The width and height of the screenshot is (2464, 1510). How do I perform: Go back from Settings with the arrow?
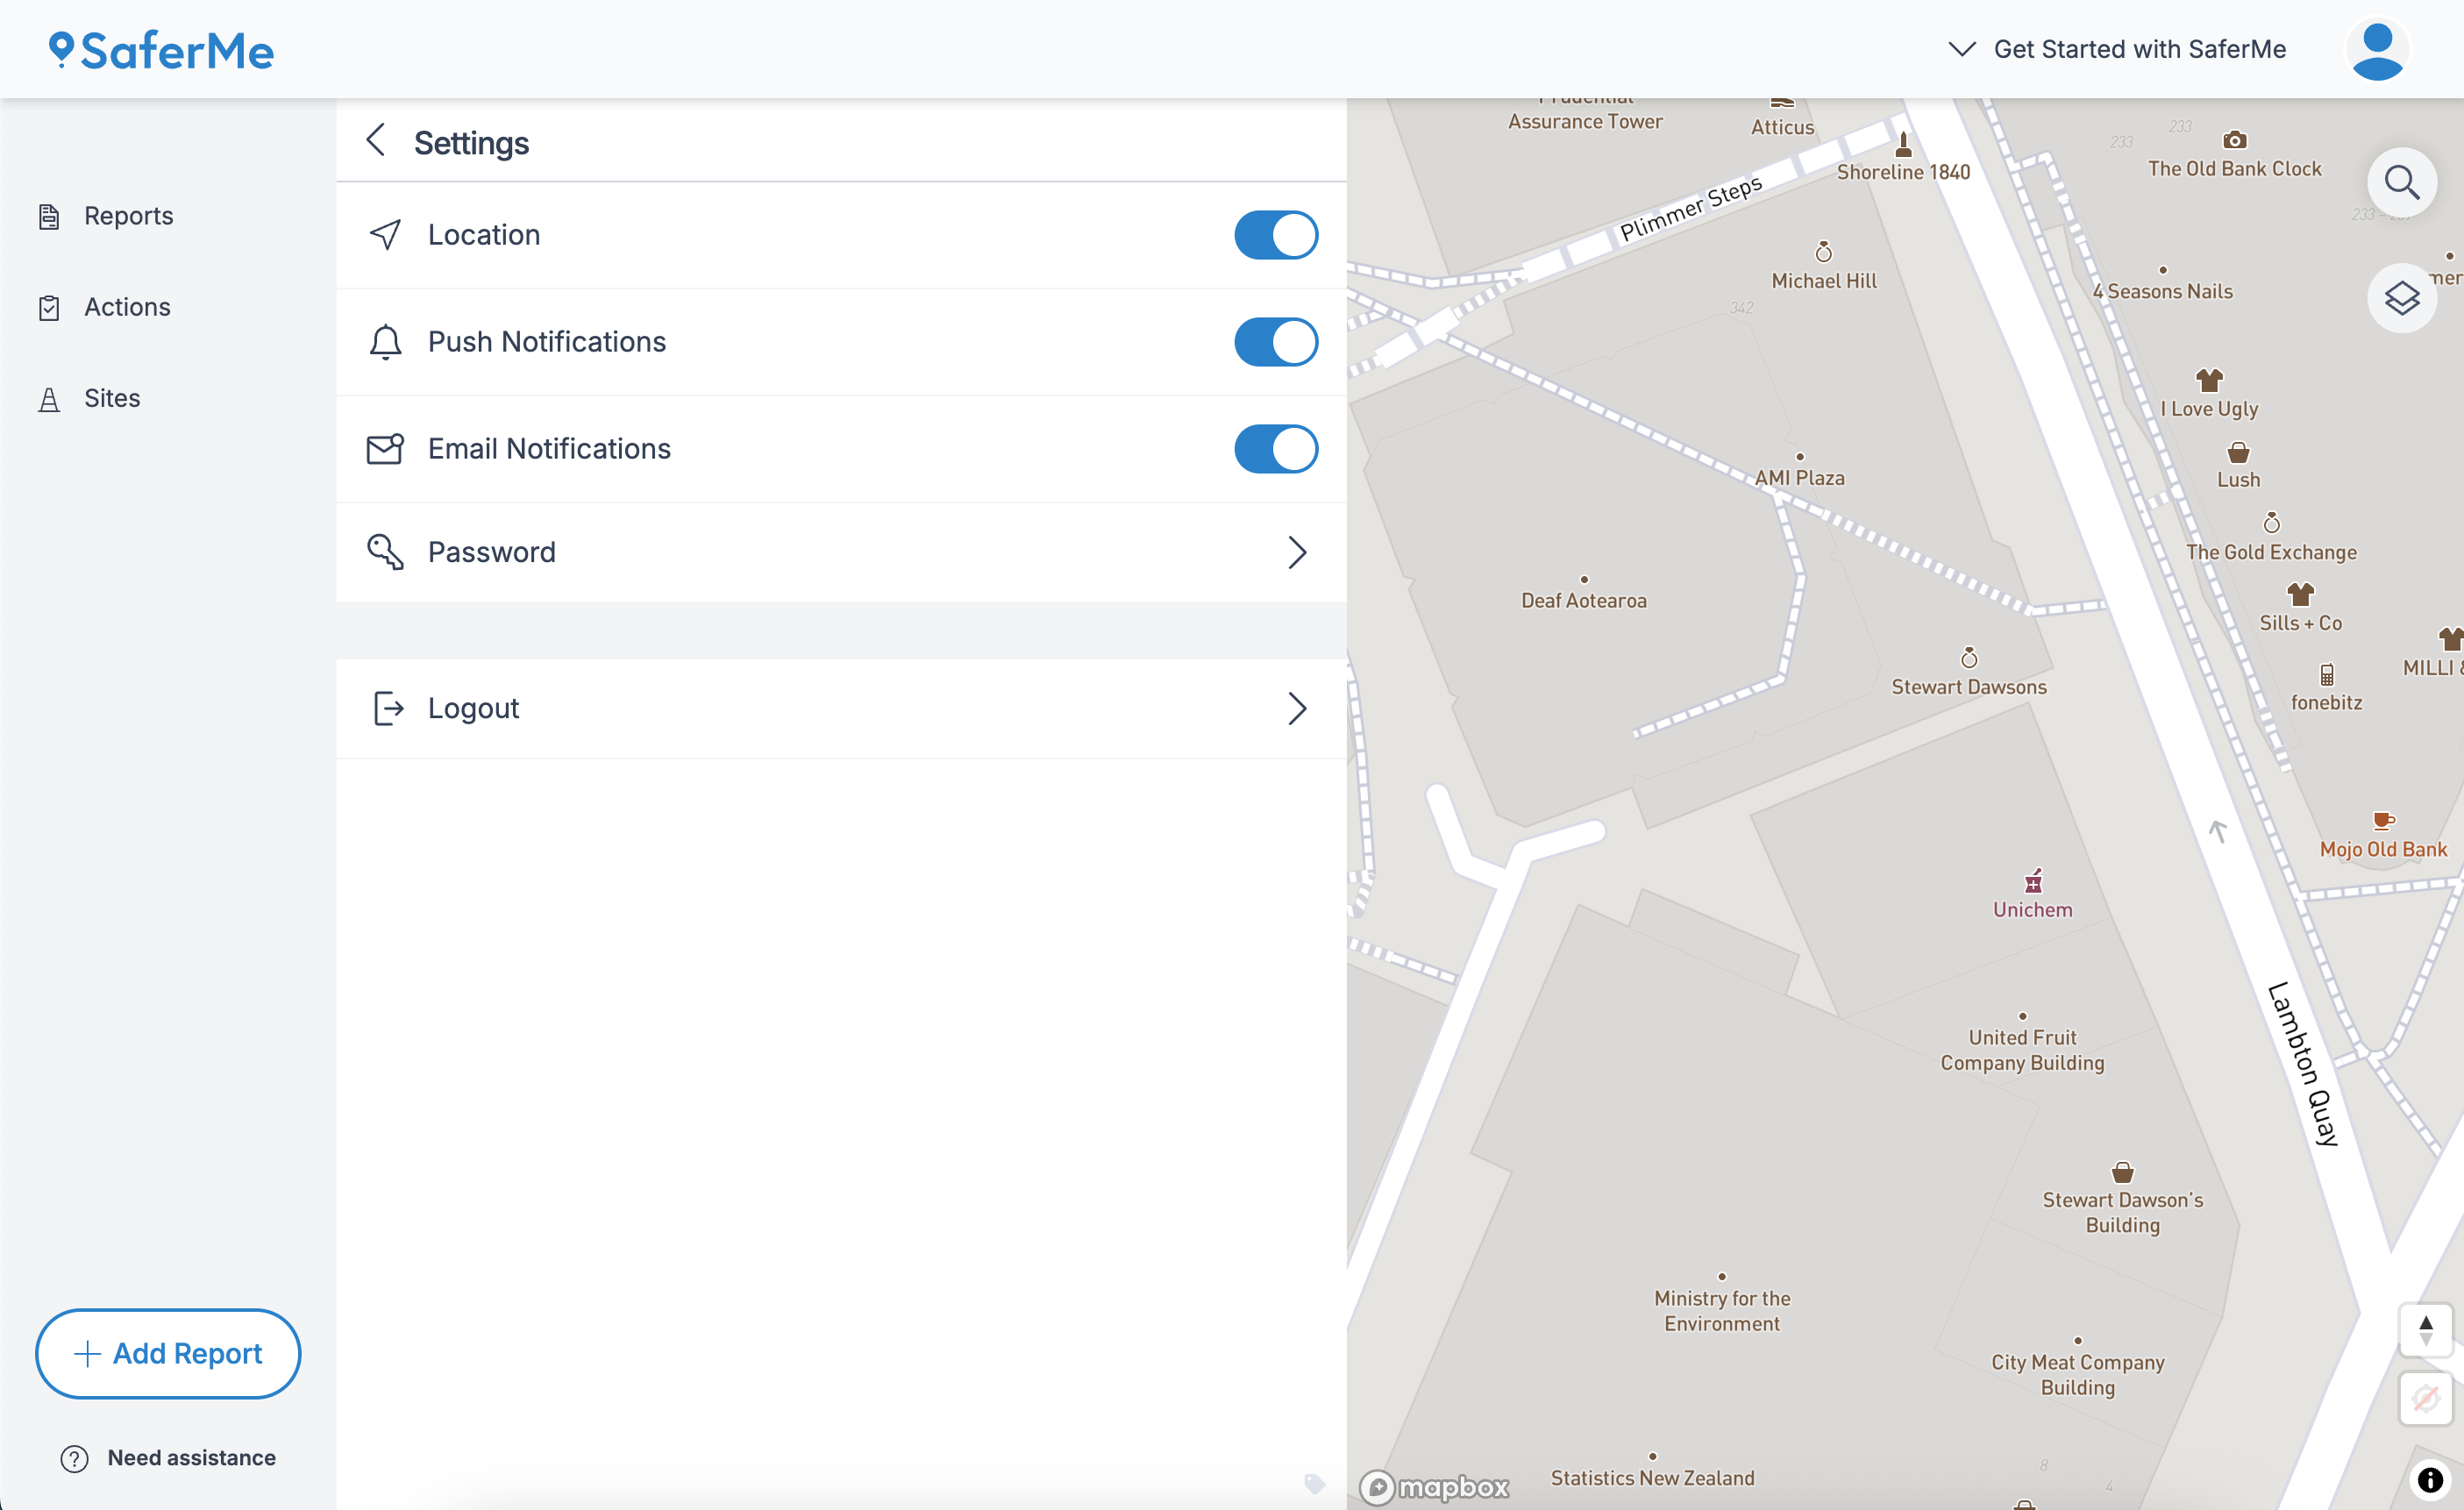tap(377, 141)
